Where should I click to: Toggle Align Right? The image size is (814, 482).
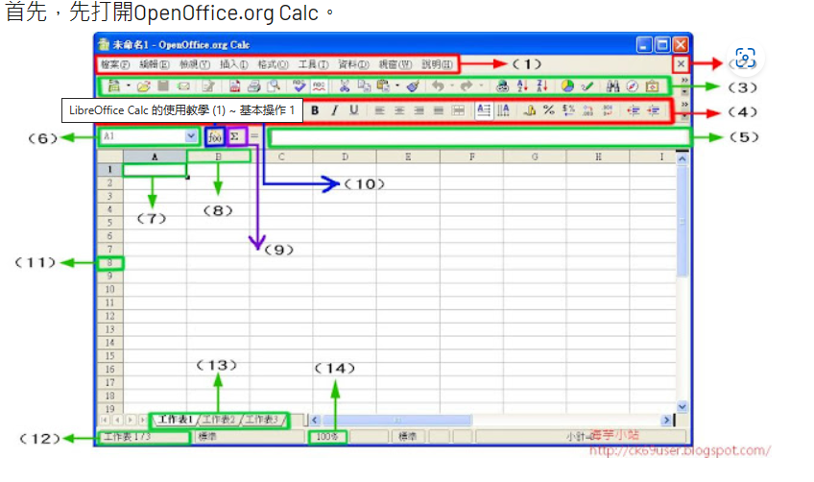click(419, 110)
